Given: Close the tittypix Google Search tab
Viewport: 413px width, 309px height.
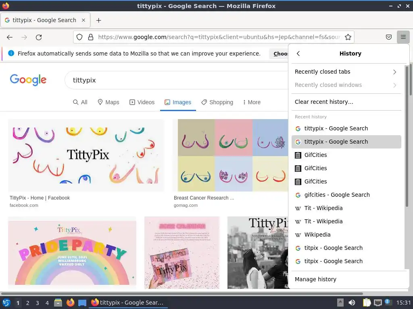Looking at the screenshot, I should point(83,20).
